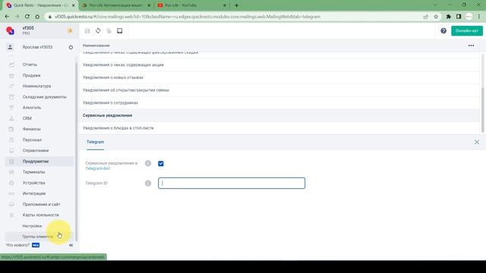Open Номенклатура in the sidebar
This screenshot has width=486, height=273.
coord(36,86)
